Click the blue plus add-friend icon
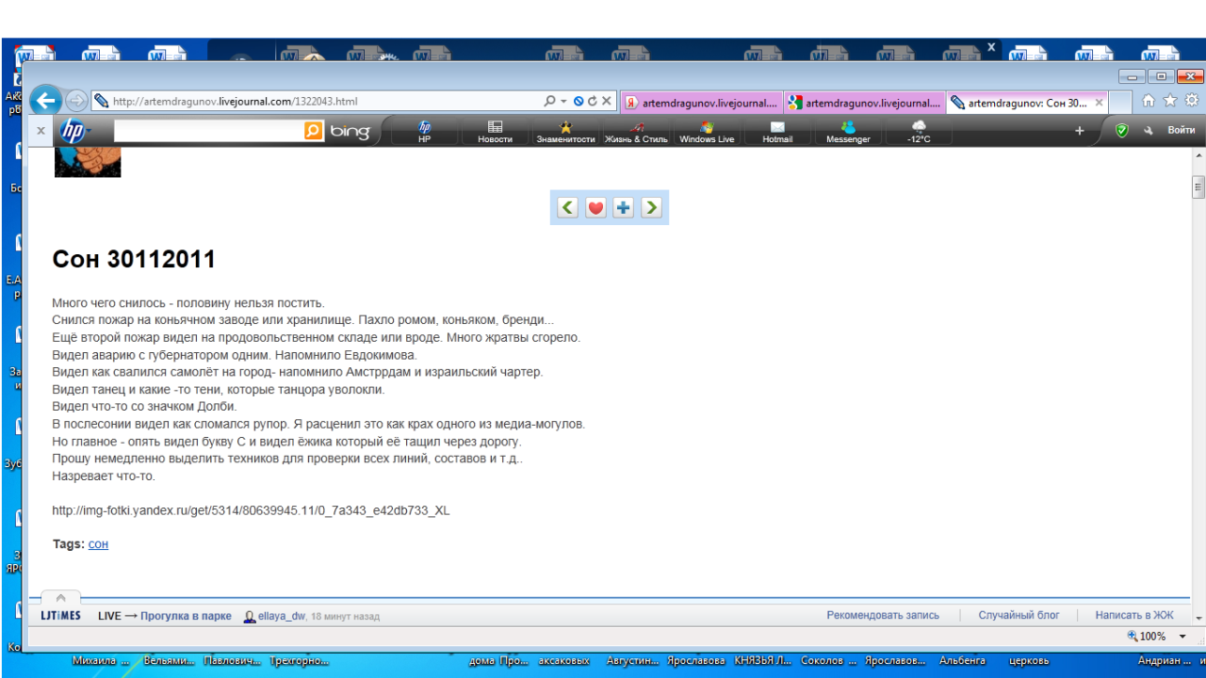The width and height of the screenshot is (1206, 678). 623,207
